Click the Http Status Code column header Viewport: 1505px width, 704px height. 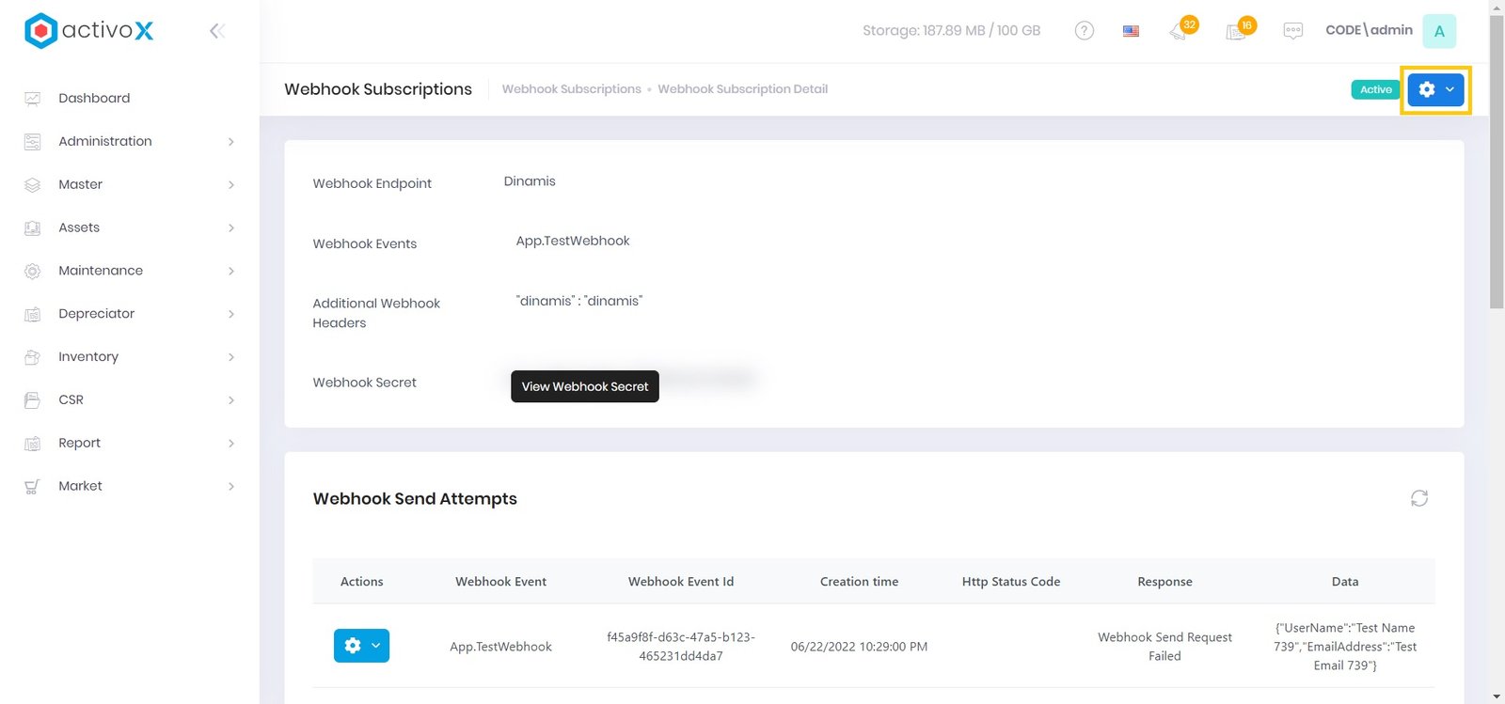[x=1011, y=582]
